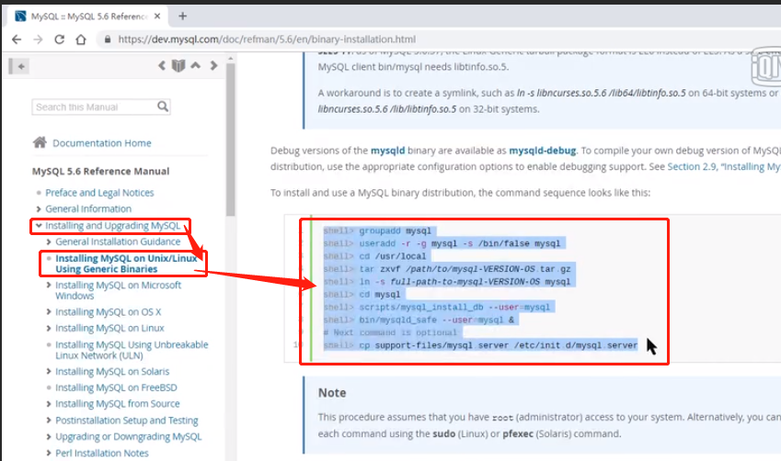Expand Upgrading or Downgrading MySQL arrow
The image size is (781, 461).
[x=49, y=436]
